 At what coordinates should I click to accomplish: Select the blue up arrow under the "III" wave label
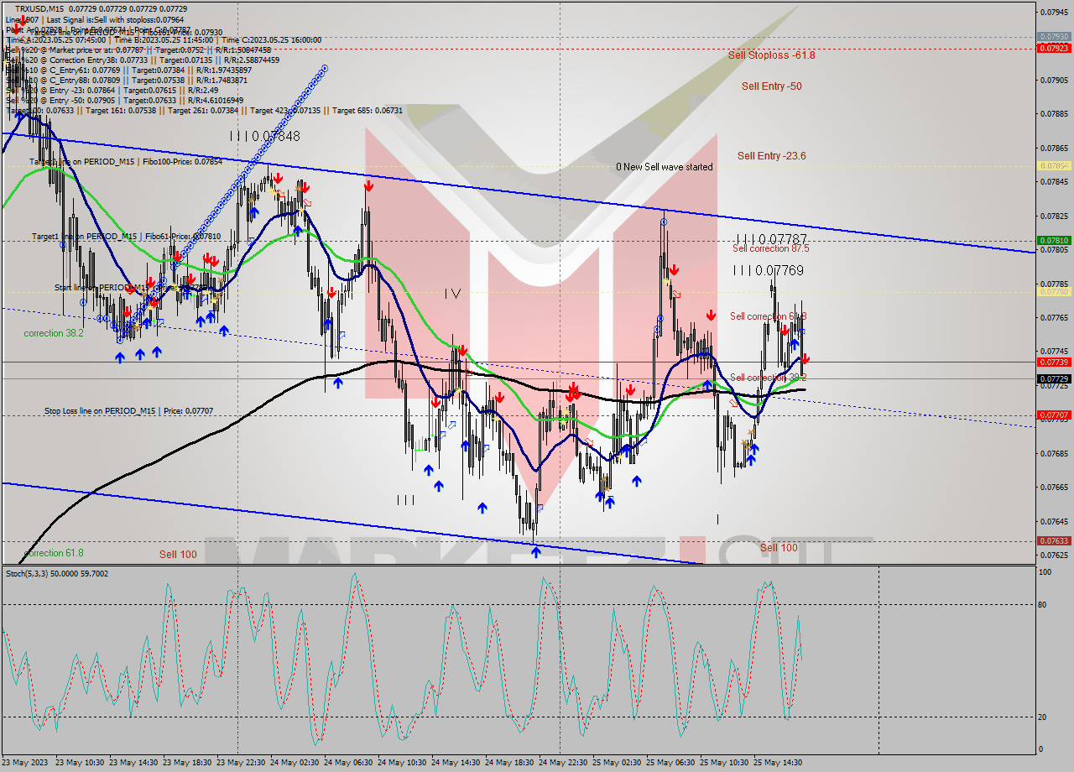482,508
